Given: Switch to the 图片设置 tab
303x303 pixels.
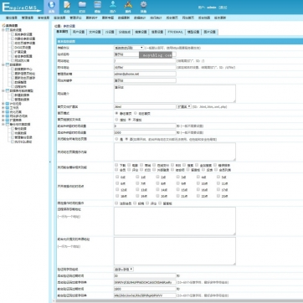Looking at the screenshot, I should [x=209, y=32].
